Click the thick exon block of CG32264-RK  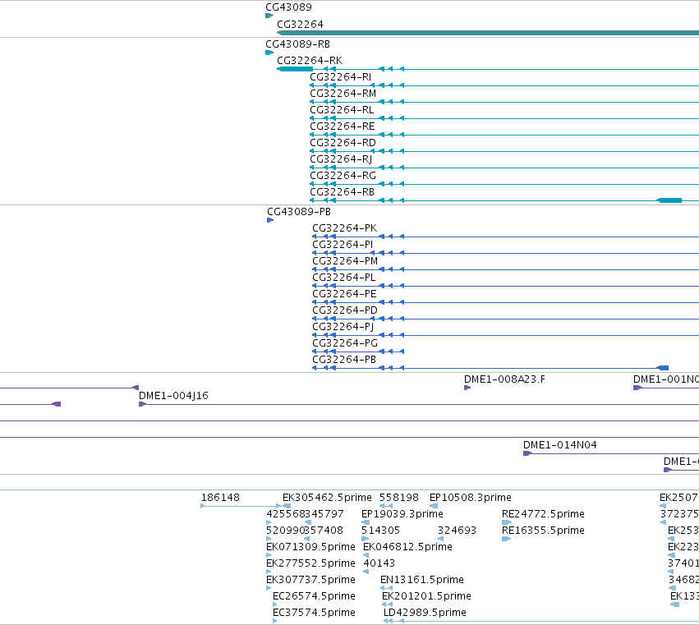tap(295, 69)
